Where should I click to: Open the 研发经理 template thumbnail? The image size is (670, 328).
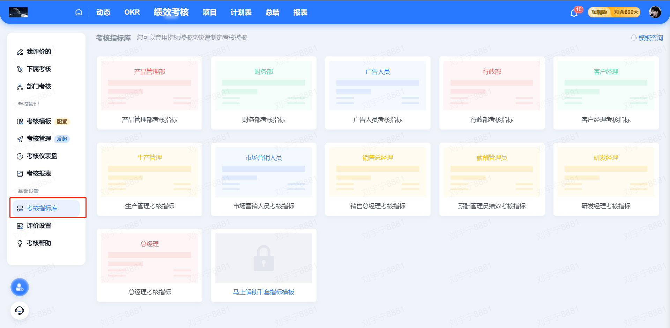pos(606,172)
